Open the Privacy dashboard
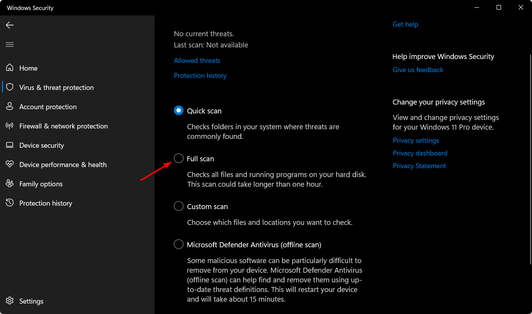532x314 pixels. (x=420, y=153)
